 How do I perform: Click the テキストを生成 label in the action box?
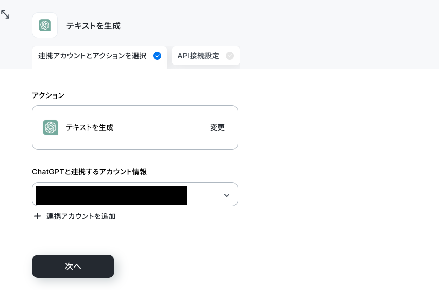pyautogui.click(x=90, y=127)
